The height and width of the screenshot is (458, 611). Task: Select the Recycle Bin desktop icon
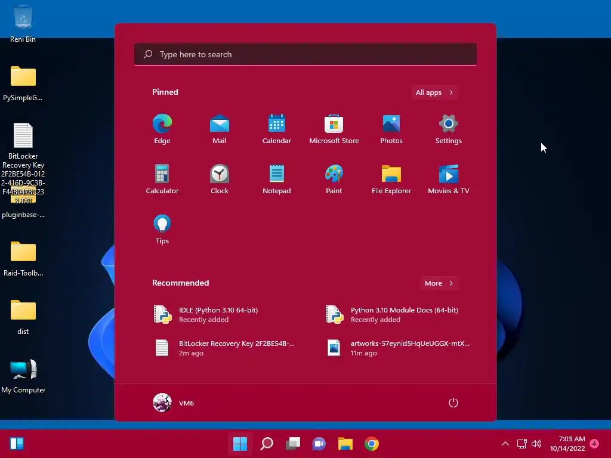point(23,24)
